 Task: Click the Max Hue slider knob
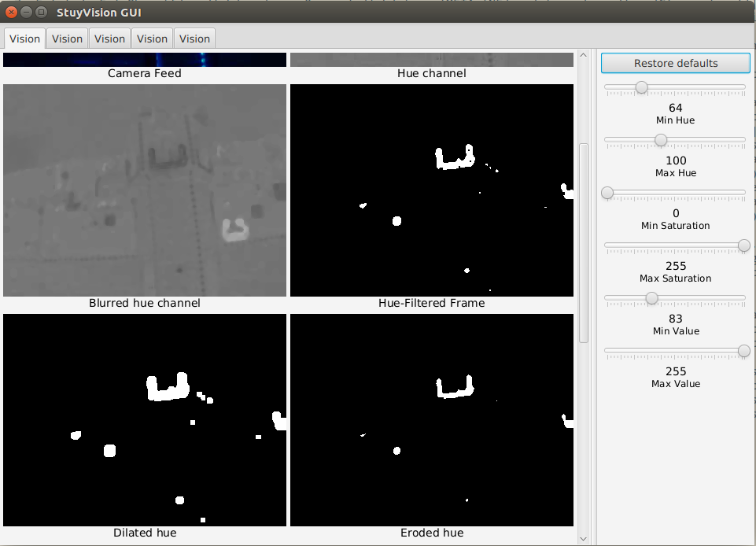click(x=661, y=140)
